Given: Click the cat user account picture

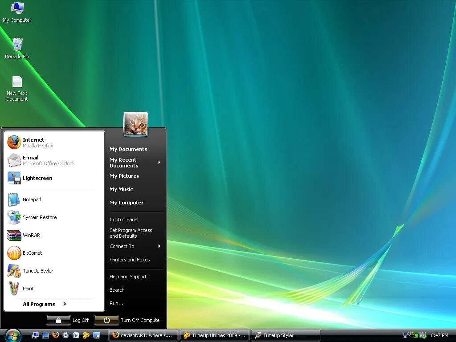Looking at the screenshot, I should coord(136,124).
